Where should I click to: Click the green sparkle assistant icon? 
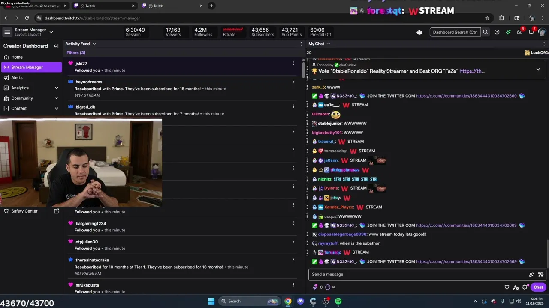click(x=508, y=32)
